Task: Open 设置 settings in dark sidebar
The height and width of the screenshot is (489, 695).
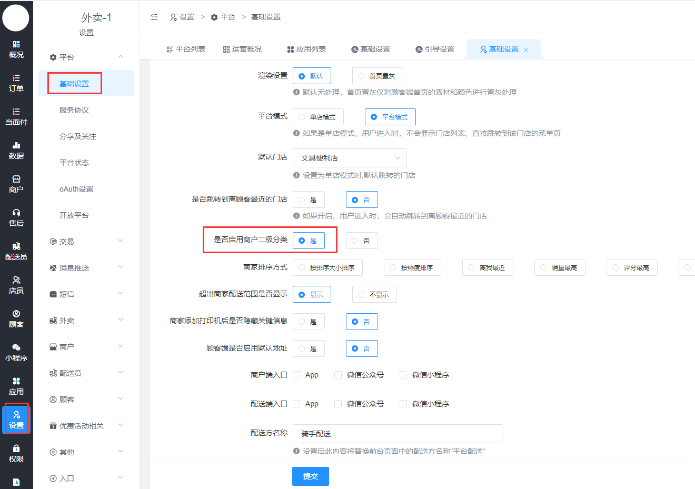Action: click(x=16, y=420)
